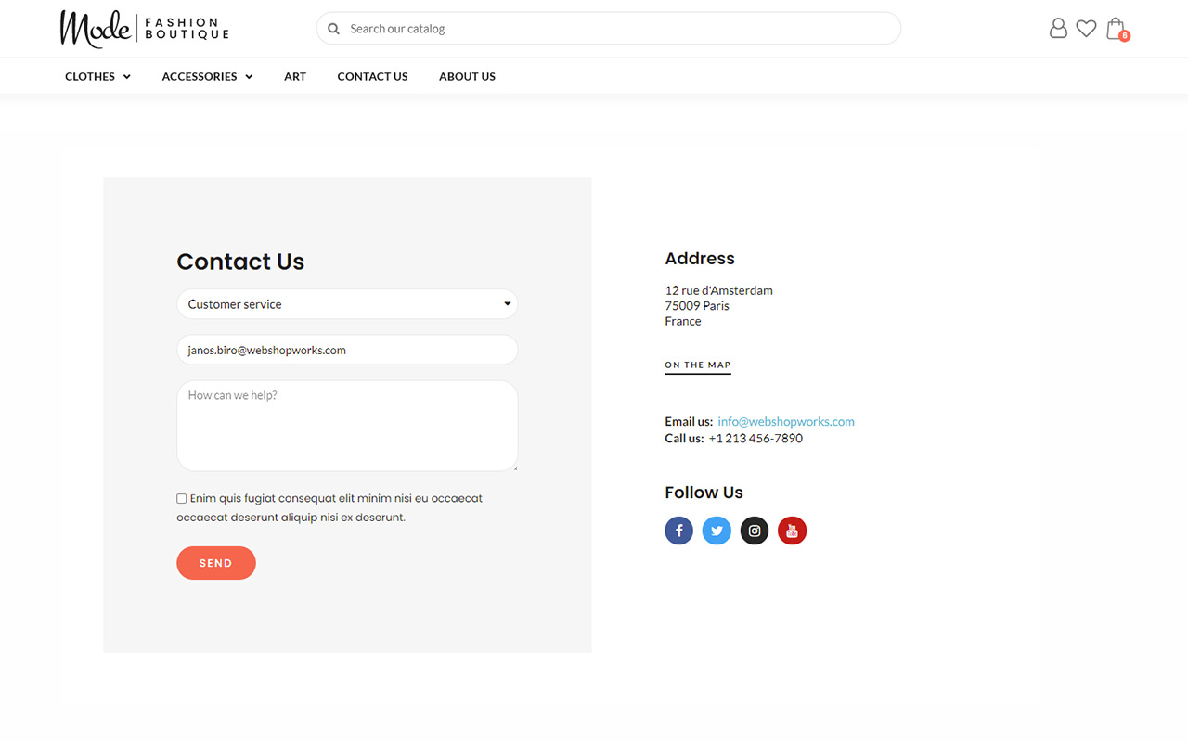This screenshot has height=742, width=1188.
Task: Visit the Twitter profile icon
Action: [x=717, y=531]
